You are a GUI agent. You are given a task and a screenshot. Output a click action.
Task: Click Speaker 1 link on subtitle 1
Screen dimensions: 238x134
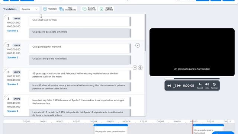click(x=13, y=31)
